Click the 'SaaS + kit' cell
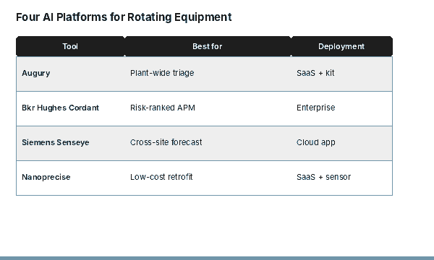The width and height of the screenshot is (434, 260). pos(341,74)
